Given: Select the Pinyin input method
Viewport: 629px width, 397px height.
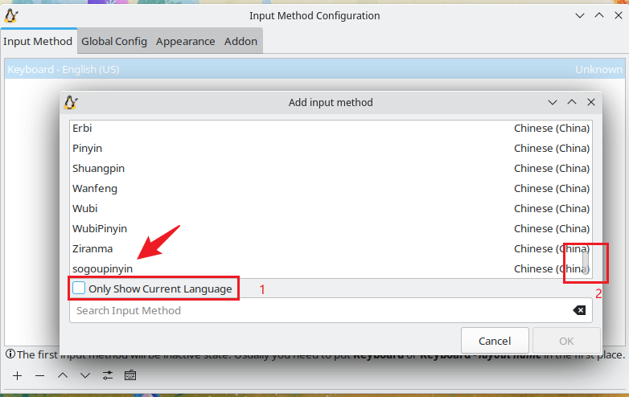Looking at the screenshot, I should [x=331, y=148].
